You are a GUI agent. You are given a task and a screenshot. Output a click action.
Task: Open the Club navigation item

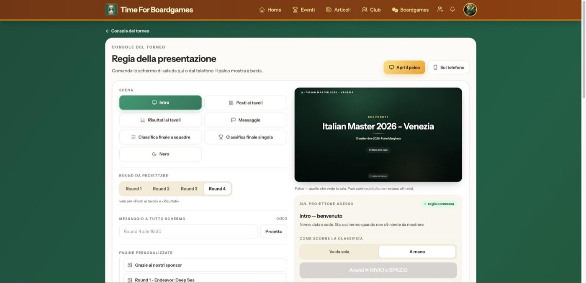[x=371, y=10]
